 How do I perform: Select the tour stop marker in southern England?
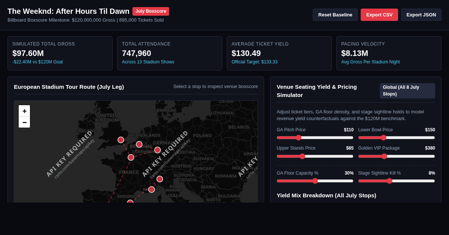tap(121, 140)
